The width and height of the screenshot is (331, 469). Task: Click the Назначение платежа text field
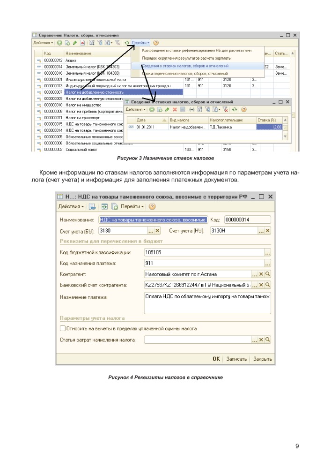(x=207, y=303)
